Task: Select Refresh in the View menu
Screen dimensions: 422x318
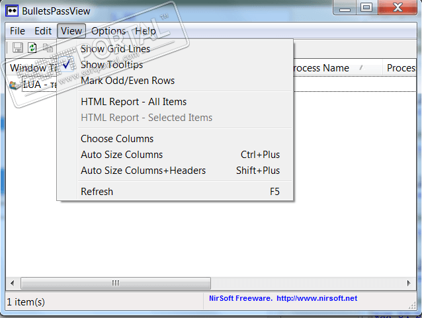Action: [x=97, y=192]
